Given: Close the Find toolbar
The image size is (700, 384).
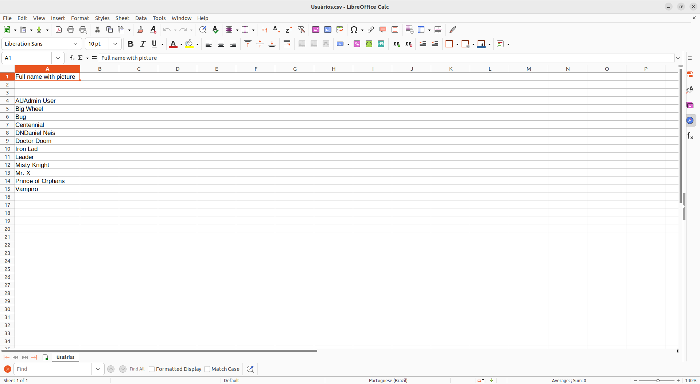Looking at the screenshot, I should tap(7, 369).
